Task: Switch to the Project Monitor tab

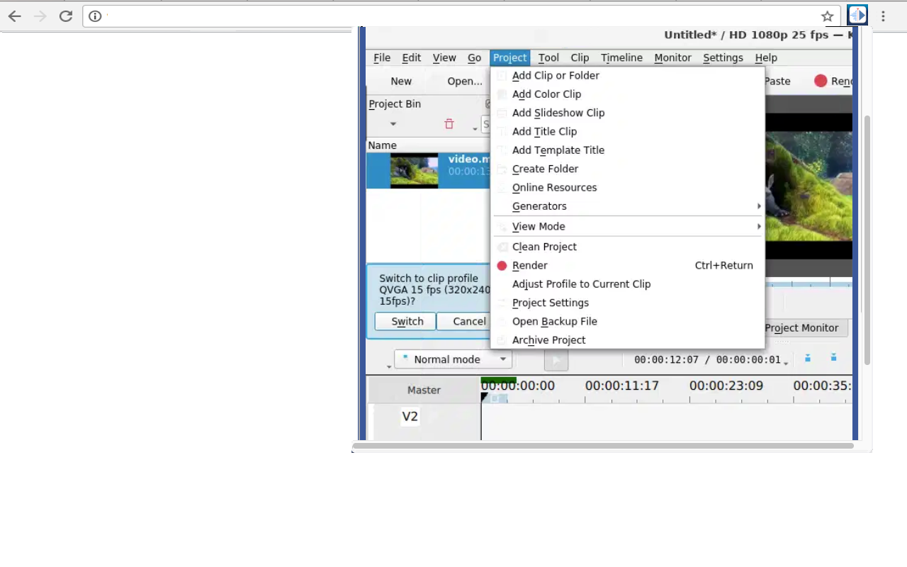Action: 801,328
